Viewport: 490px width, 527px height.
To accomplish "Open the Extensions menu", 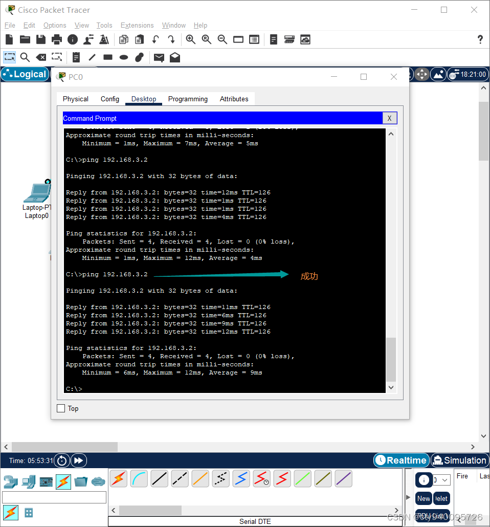I will [x=137, y=25].
